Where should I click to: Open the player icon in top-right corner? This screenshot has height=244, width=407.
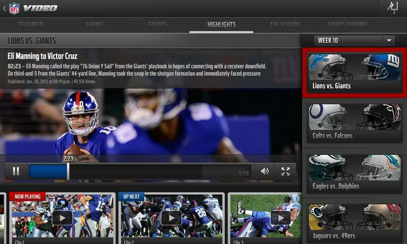[x=393, y=8]
